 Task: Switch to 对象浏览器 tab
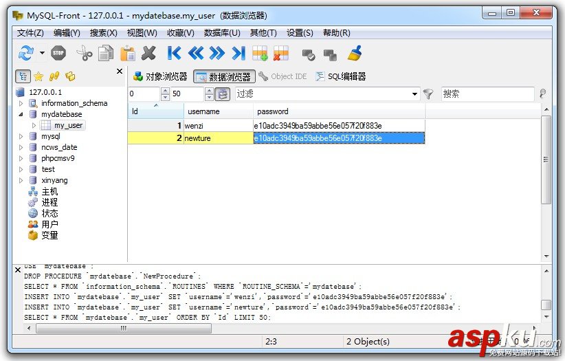(x=160, y=76)
